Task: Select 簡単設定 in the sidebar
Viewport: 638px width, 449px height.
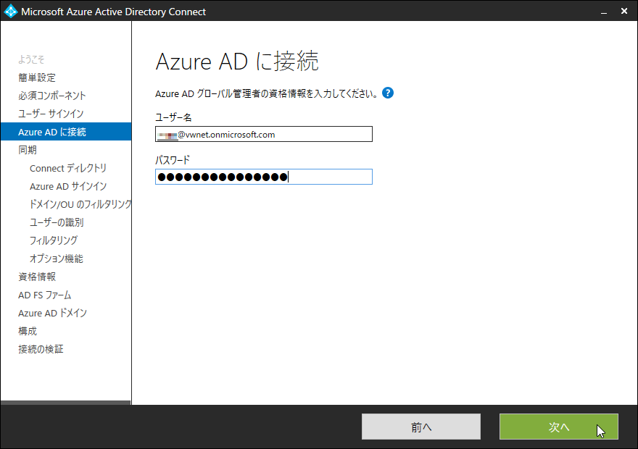Action: click(x=37, y=77)
